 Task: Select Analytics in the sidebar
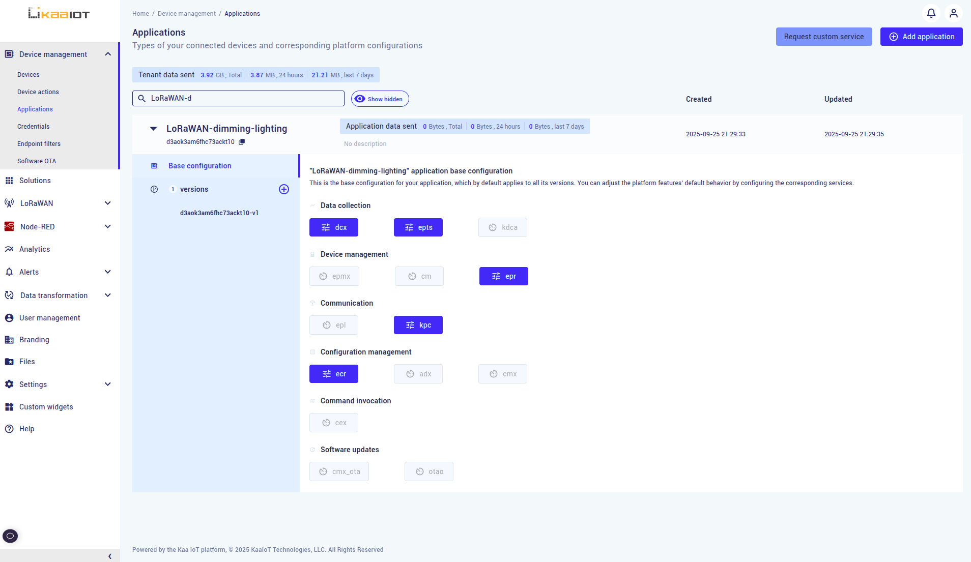point(35,249)
